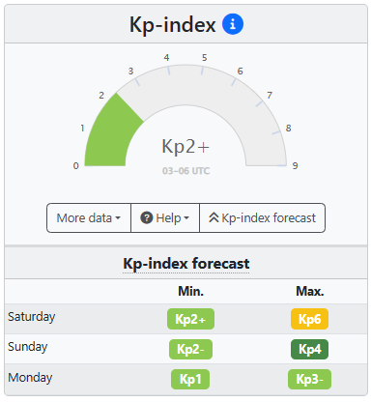Select the dark green Kp4 badge
This screenshot has height=402, width=371.
click(x=309, y=349)
